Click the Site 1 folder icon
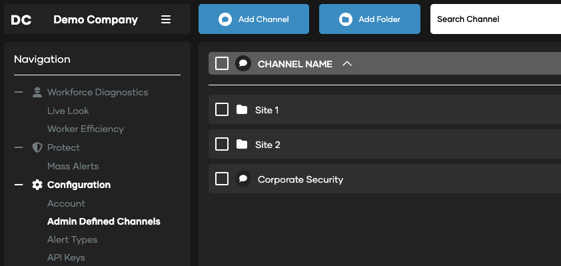Viewport: 561px width, 266px height. [x=242, y=109]
